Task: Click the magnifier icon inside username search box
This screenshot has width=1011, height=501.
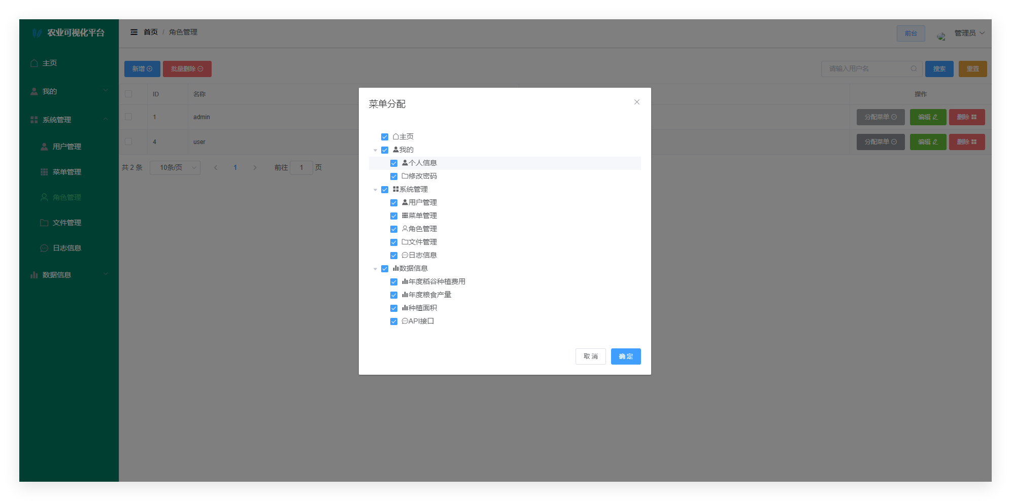Action: point(914,68)
